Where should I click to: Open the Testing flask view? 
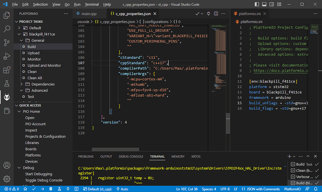click(7, 84)
